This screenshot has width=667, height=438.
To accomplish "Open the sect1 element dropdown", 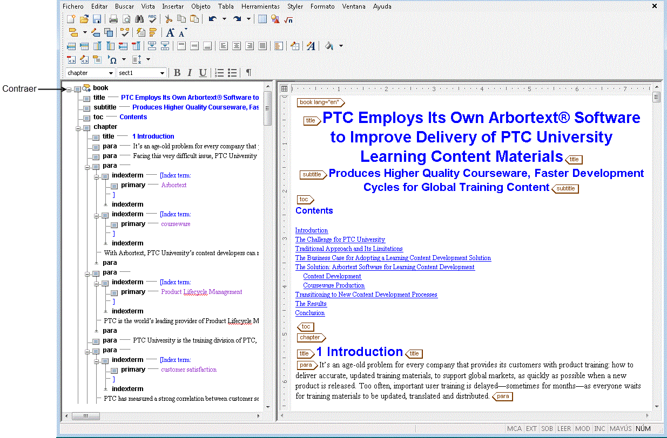I will [162, 73].
